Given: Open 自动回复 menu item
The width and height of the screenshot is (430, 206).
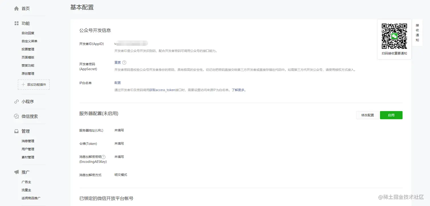Looking at the screenshot, I should tap(28, 33).
